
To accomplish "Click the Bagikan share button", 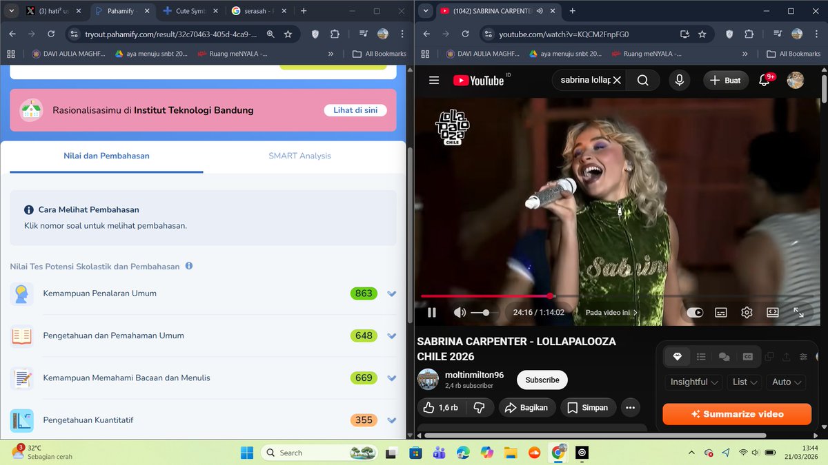I will click(526, 408).
